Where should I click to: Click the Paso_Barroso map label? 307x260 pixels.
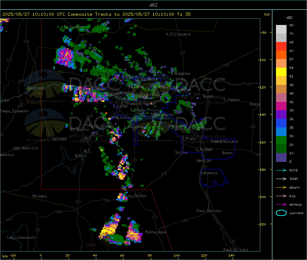pos(209,211)
